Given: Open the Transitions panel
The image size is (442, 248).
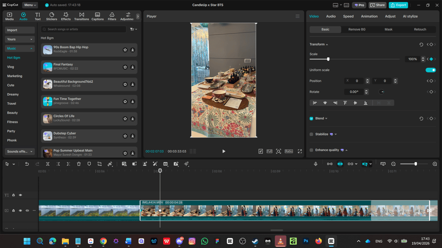Looking at the screenshot, I should click(82, 16).
